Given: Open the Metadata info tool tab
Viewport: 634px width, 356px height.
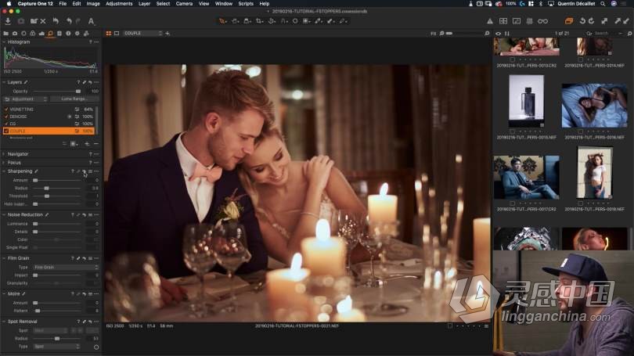Looking at the screenshot, I should pos(68,34).
